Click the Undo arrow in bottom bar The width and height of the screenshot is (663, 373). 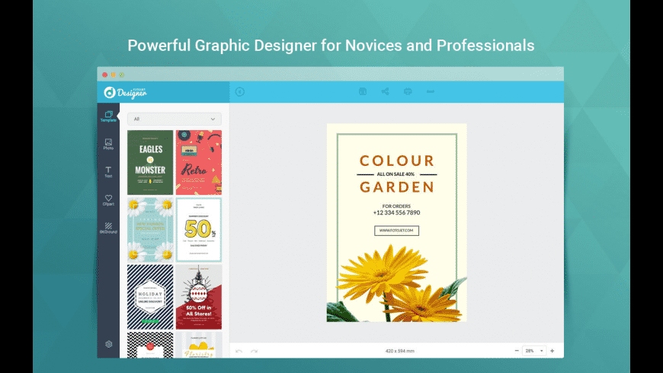[239, 351]
